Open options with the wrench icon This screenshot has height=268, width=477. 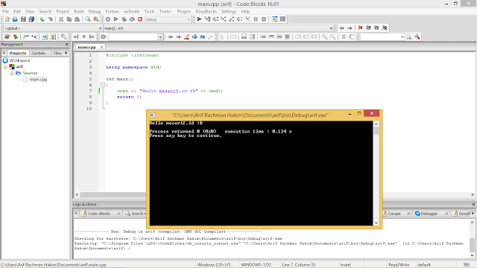pos(417,36)
